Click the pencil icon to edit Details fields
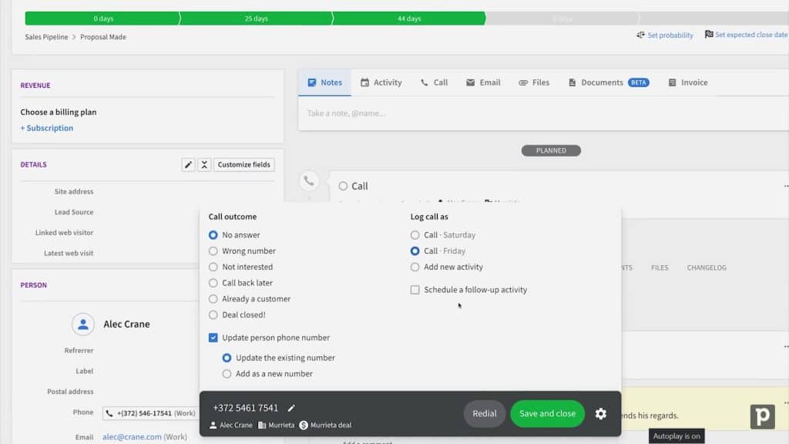This screenshot has height=444, width=789. point(188,164)
